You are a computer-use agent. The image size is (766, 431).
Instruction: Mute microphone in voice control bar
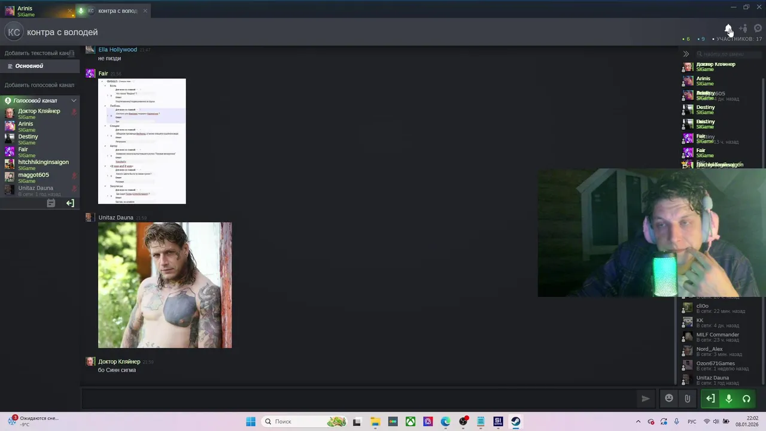click(x=728, y=399)
